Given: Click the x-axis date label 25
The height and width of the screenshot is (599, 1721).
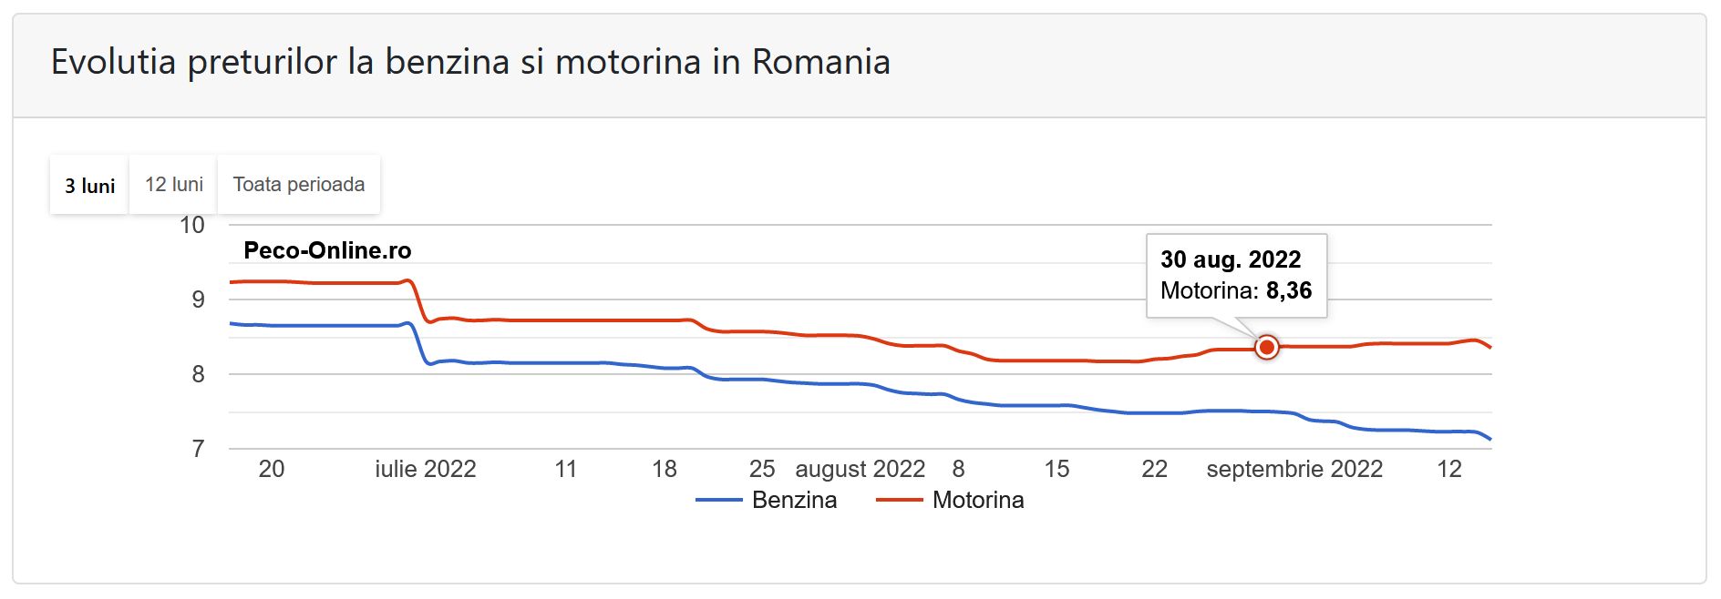Looking at the screenshot, I should 762,469.
